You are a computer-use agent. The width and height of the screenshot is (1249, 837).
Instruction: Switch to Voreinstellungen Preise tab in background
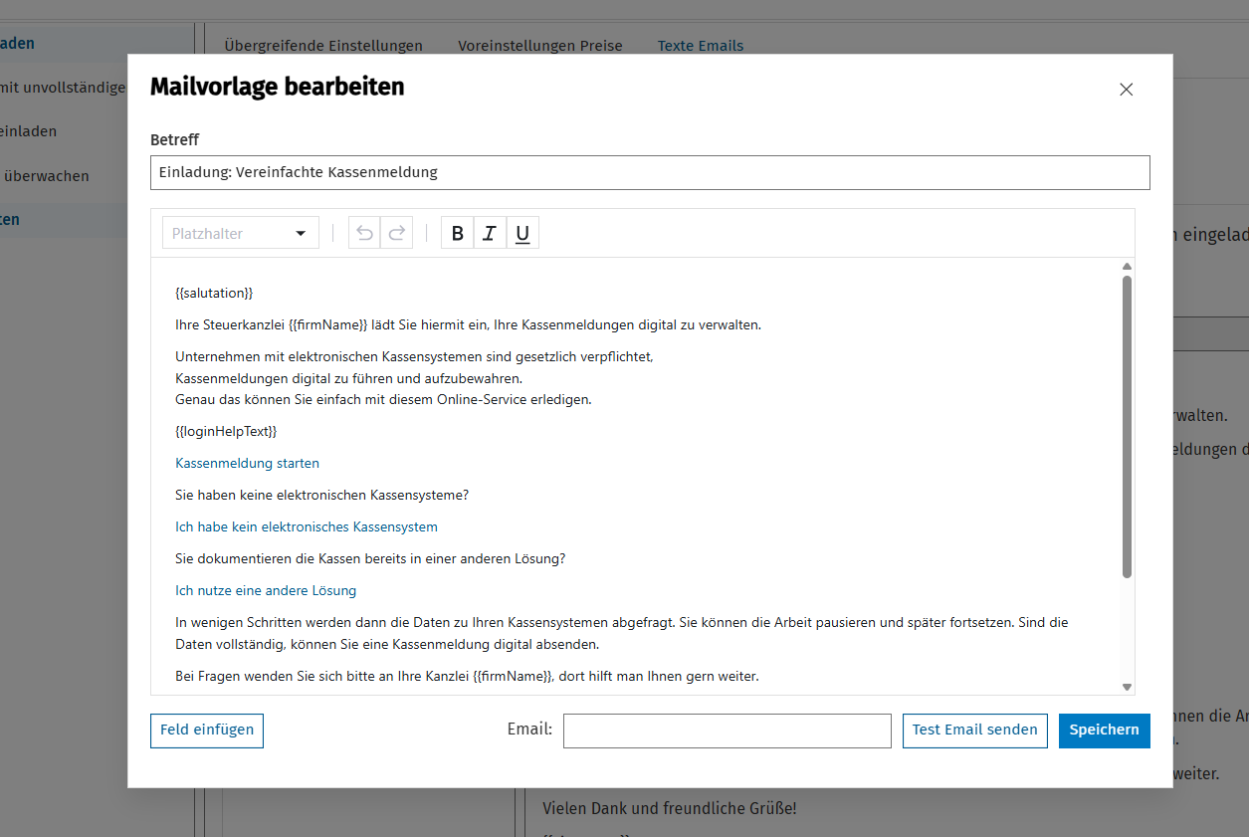pyautogui.click(x=540, y=46)
